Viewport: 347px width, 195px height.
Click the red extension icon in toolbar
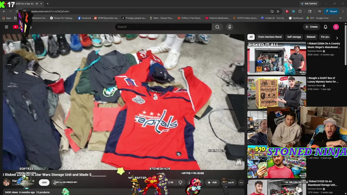(287, 11)
